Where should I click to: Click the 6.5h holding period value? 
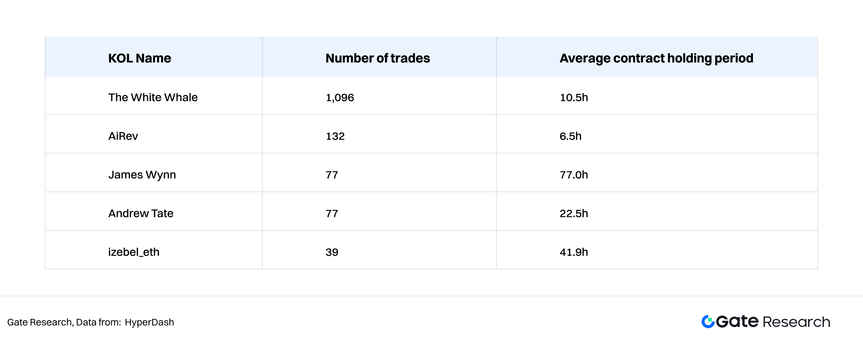coord(571,136)
